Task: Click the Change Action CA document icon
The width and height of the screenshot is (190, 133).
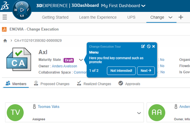Action: click(x=19, y=59)
